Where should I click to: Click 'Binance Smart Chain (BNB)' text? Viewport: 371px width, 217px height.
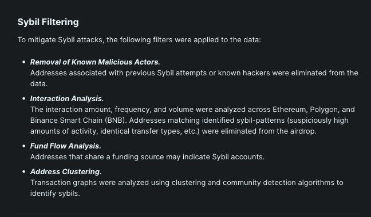pyautogui.click(x=78, y=120)
